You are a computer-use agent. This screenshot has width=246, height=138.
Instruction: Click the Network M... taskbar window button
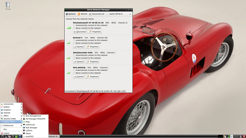[x=54, y=137]
